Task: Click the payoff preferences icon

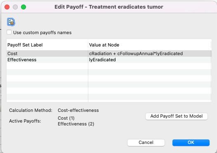Action: click(x=11, y=22)
